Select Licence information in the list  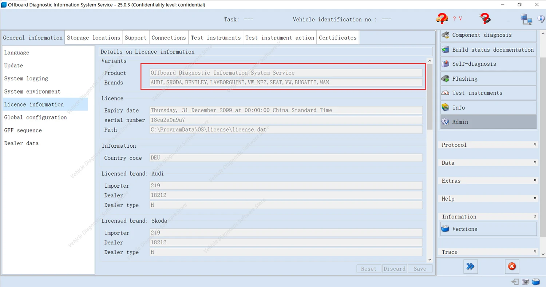click(45, 104)
